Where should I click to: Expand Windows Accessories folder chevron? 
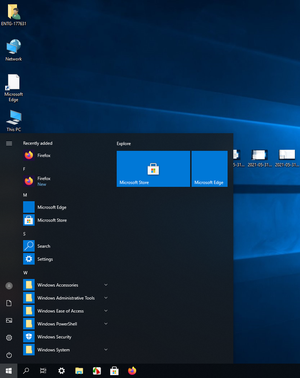coord(106,285)
